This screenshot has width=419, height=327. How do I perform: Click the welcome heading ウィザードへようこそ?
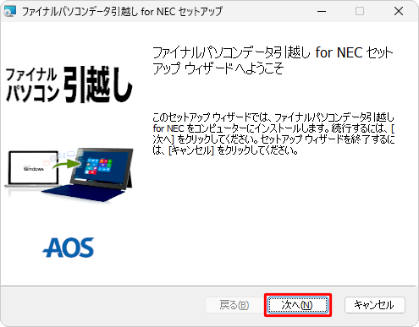[273, 60]
